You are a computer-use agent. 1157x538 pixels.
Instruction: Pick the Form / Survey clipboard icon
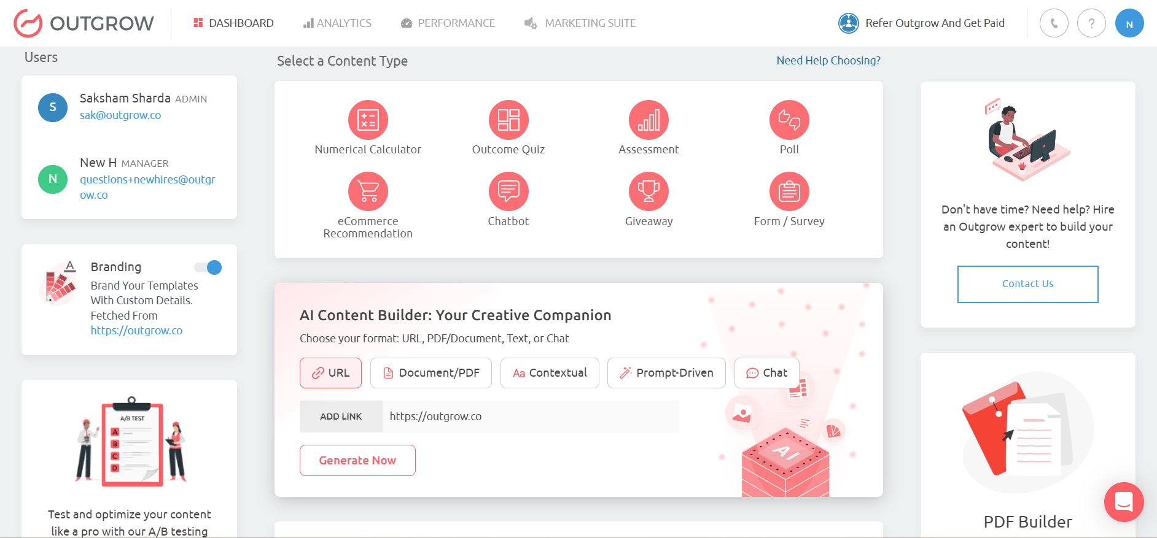pyautogui.click(x=789, y=191)
